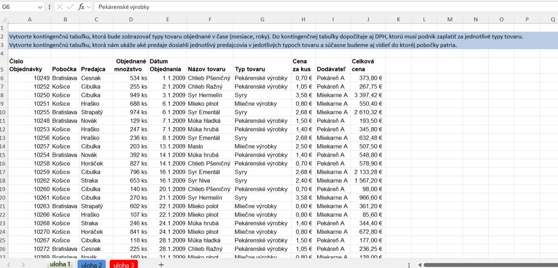The width and height of the screenshot is (558, 268).
Task: Click the Pobočka header cell
Action: tap(65, 65)
